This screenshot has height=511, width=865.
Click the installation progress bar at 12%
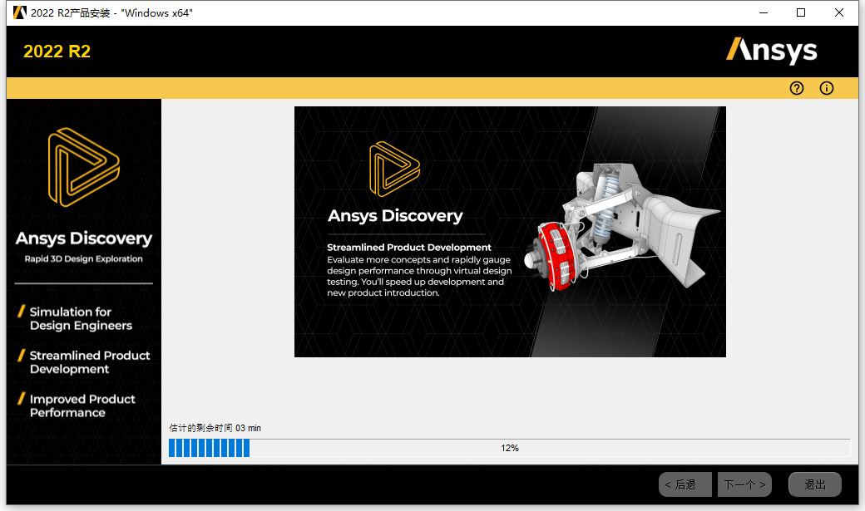(x=509, y=448)
